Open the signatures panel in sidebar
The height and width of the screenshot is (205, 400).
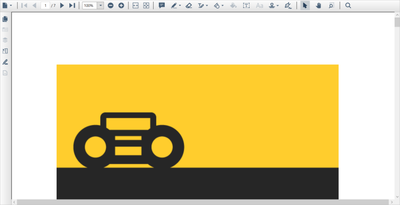(5, 62)
